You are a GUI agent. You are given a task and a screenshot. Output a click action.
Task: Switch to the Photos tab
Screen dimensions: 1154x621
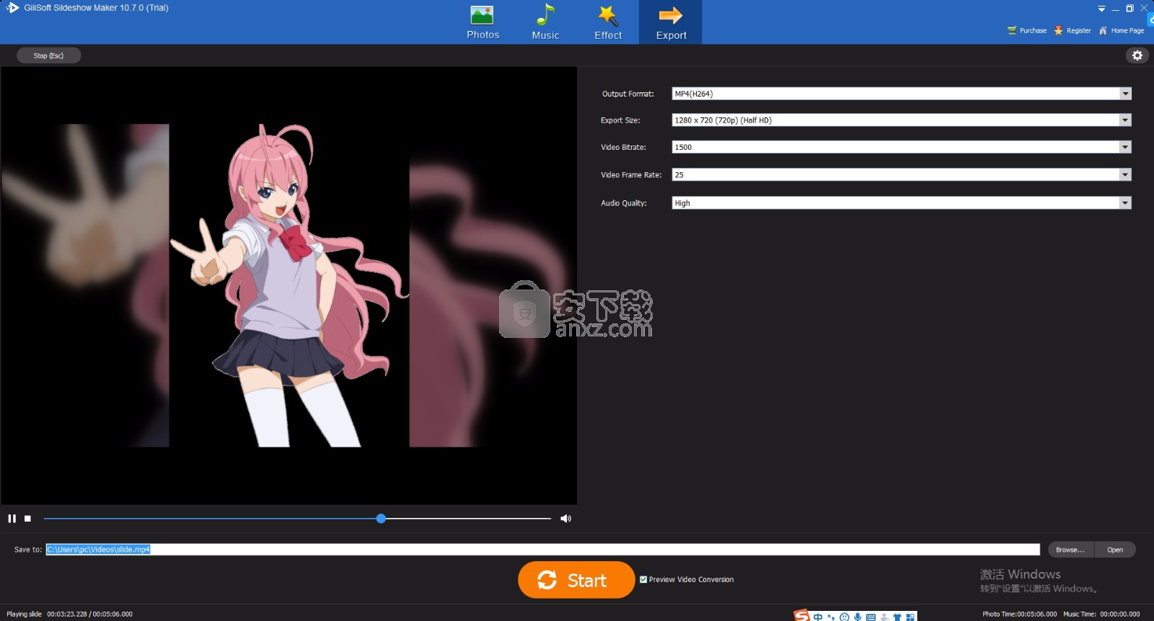[x=483, y=22]
